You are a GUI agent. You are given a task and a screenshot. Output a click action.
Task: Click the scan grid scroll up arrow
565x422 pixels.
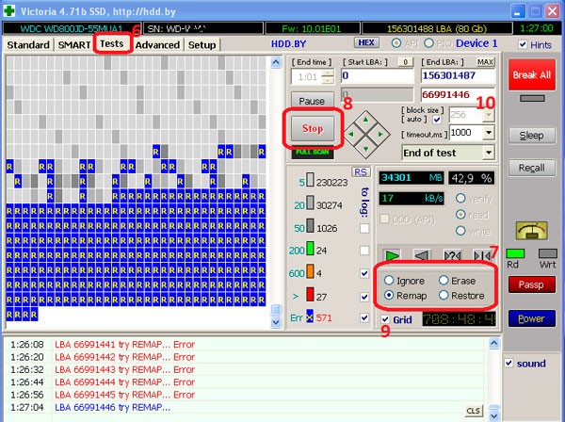point(276,62)
